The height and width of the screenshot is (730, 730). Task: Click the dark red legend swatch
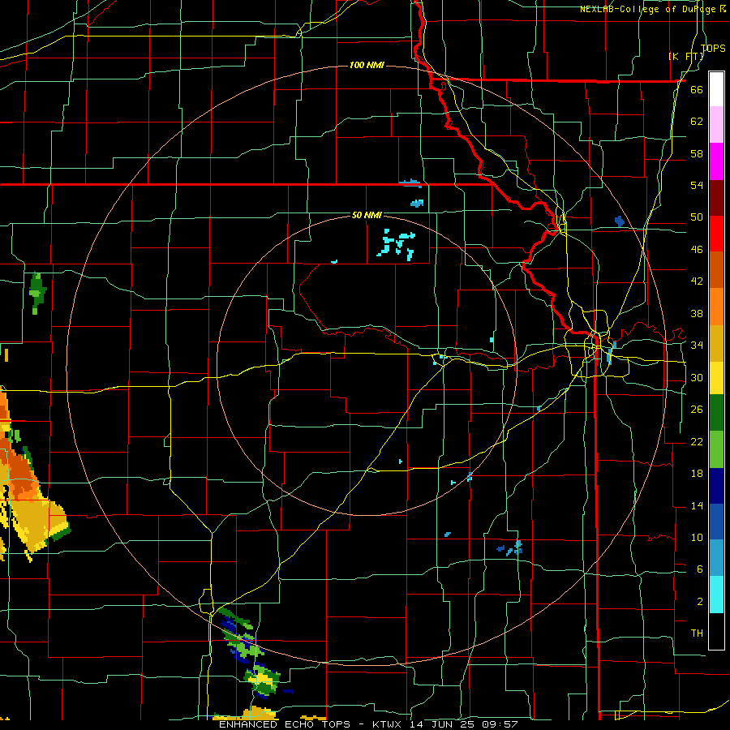point(716,197)
